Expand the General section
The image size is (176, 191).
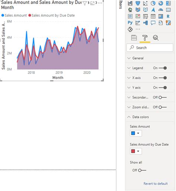[x=150, y=58]
